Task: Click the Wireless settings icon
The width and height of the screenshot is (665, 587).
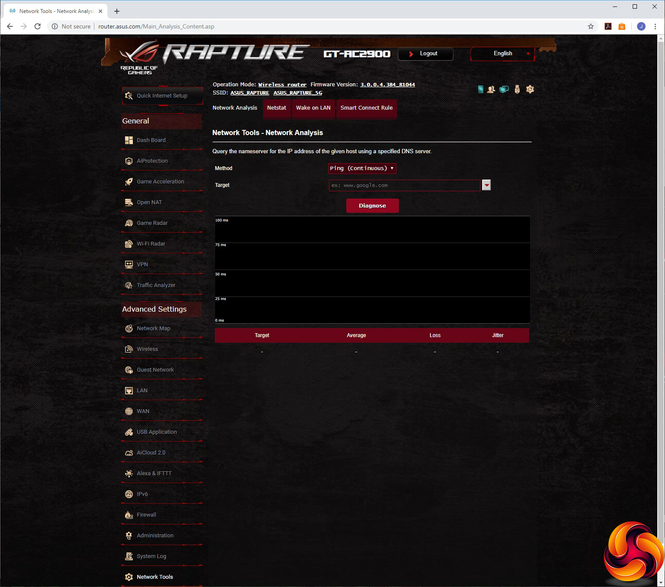Action: click(129, 349)
